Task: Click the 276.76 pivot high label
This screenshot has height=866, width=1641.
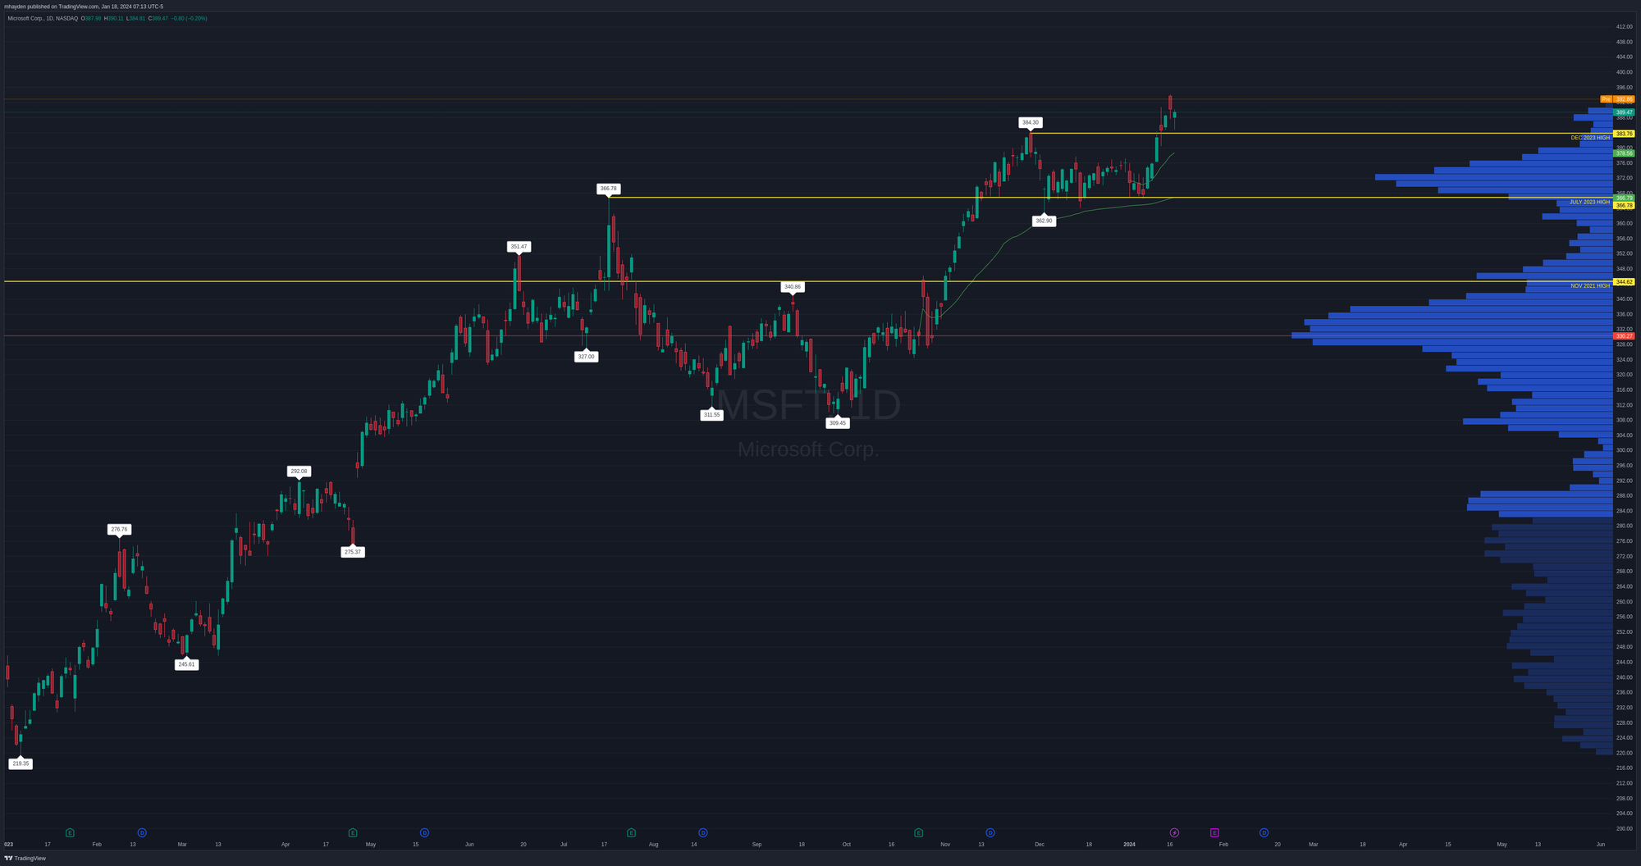Action: click(119, 530)
